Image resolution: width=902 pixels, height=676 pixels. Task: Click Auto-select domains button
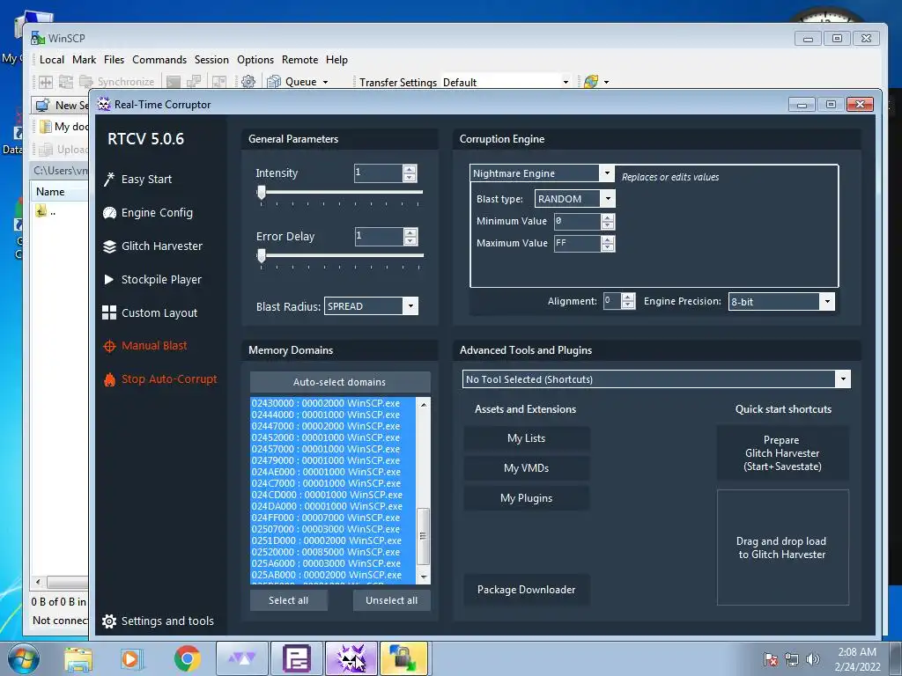[x=340, y=382]
